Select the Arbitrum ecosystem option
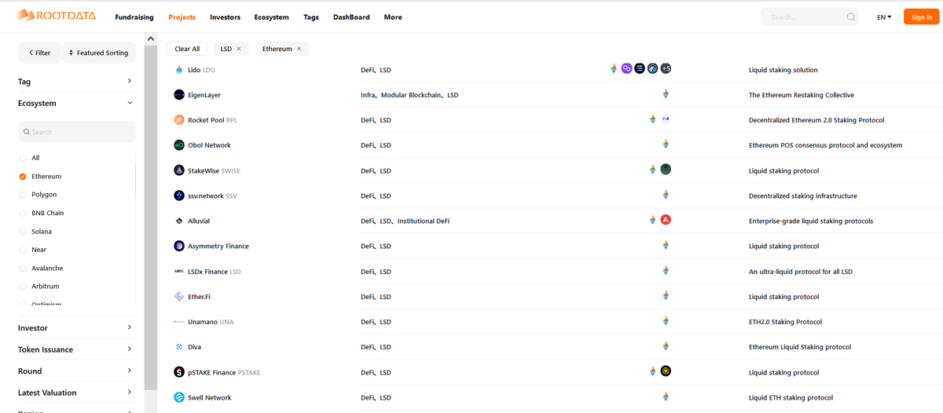Screen dimensions: 943x413 (x=23, y=287)
